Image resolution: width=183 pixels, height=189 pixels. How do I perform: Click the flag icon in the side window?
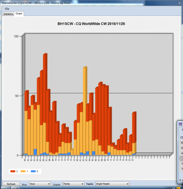[181, 124]
